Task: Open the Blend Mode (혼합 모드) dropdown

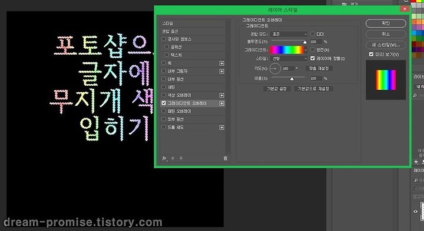Action: 289,34
